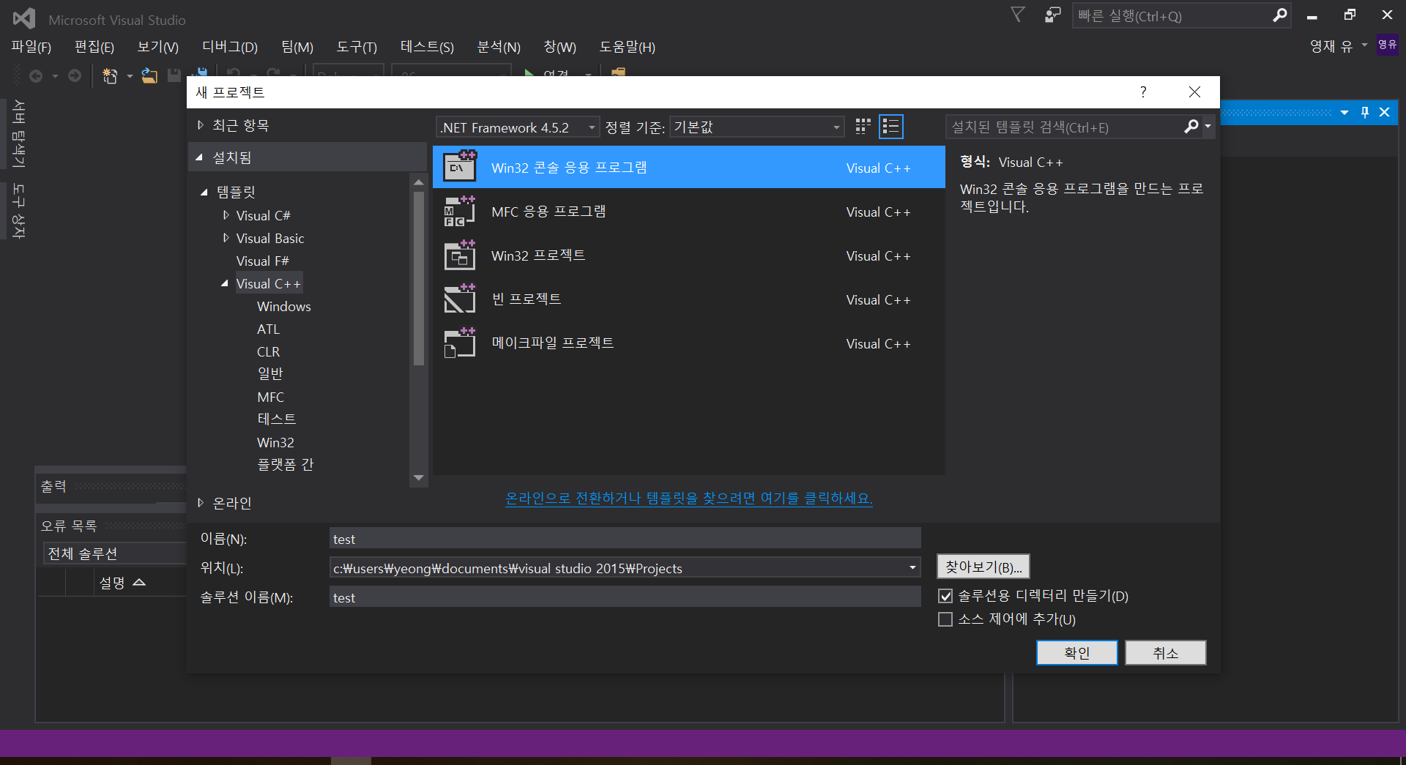Screen dimensions: 1406x765
Task: Click the Makefile project template icon
Action: tap(460, 343)
